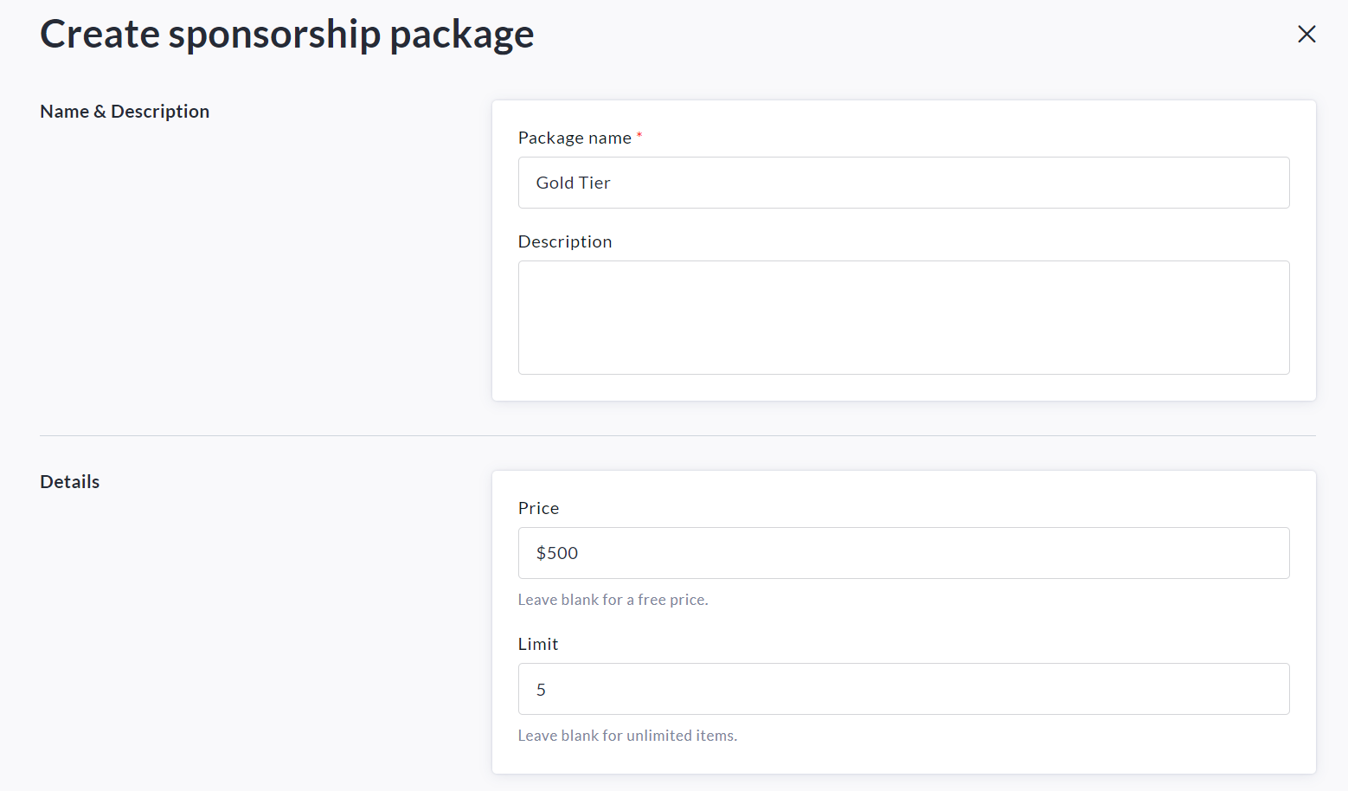The width and height of the screenshot is (1348, 791).
Task: Focus the empty Description text area
Action: click(903, 318)
